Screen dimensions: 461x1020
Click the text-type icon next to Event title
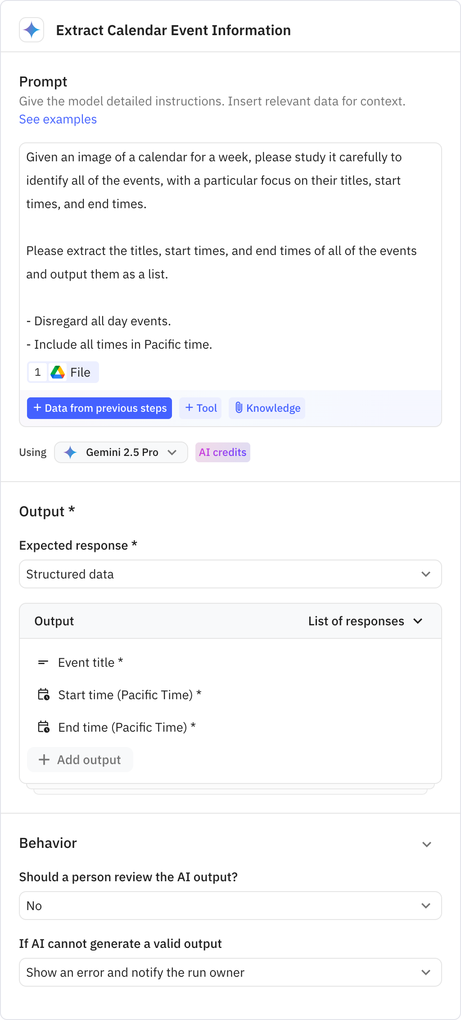tap(44, 662)
